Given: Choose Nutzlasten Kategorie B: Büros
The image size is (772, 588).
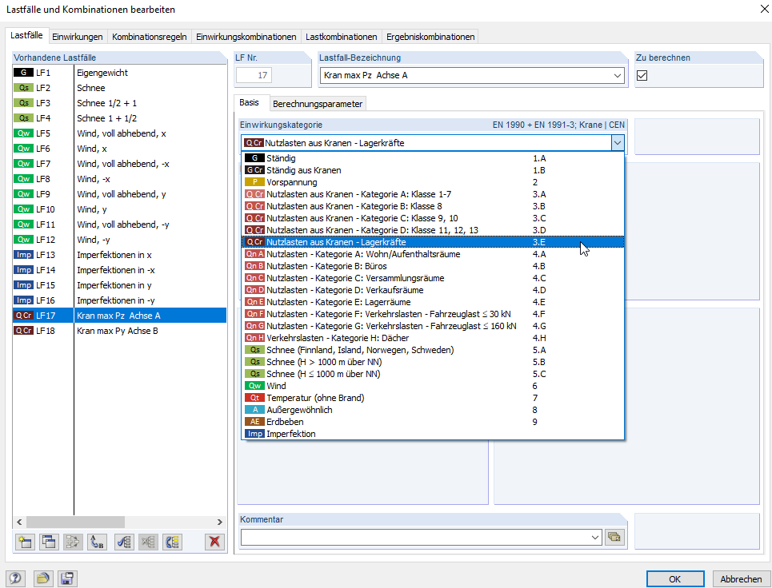Looking at the screenshot, I should (433, 266).
